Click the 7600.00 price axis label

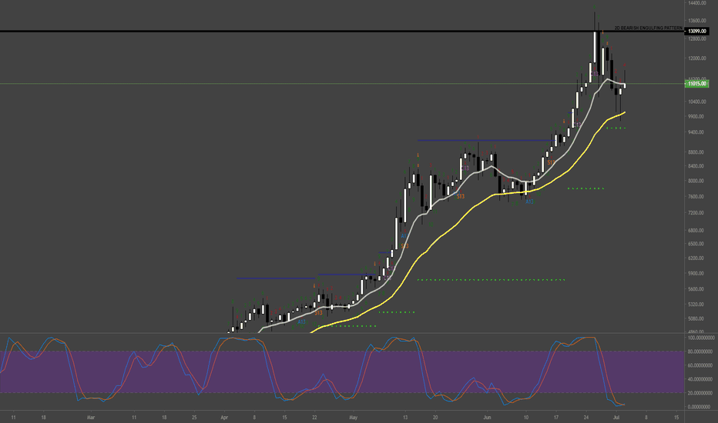click(x=696, y=197)
